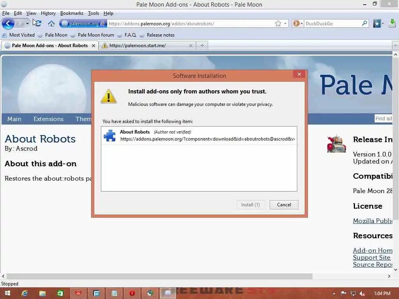This screenshot has height=299, width=399.
Task: Close the Software Installation dialog
Action: pyautogui.click(x=299, y=74)
